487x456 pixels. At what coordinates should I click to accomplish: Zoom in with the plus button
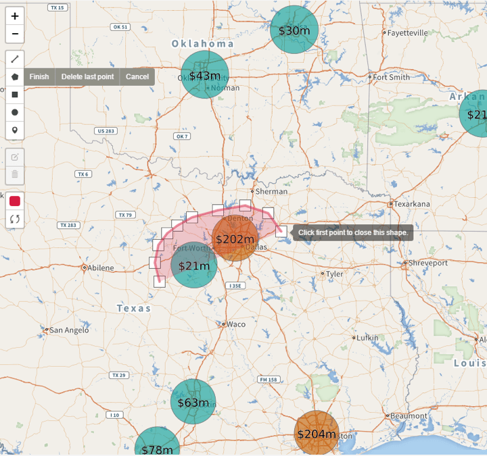(x=15, y=16)
